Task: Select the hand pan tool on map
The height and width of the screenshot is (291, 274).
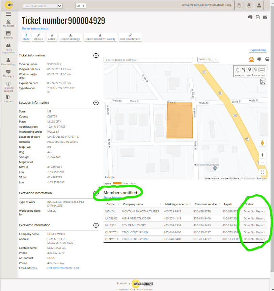Action: point(238,70)
